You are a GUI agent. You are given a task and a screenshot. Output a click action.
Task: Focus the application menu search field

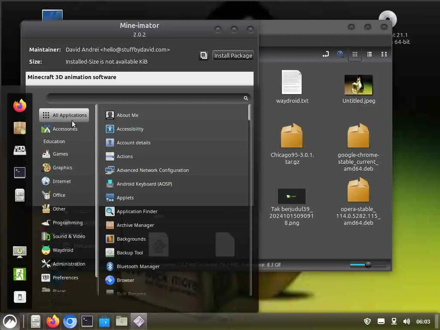pyautogui.click(x=149, y=98)
